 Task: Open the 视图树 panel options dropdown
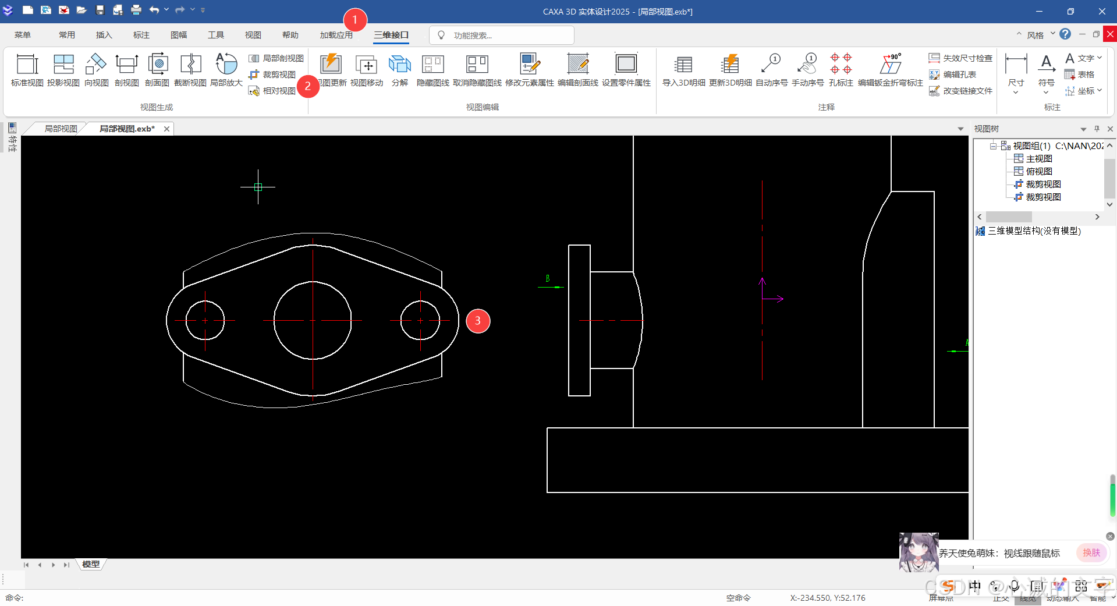pos(1083,129)
